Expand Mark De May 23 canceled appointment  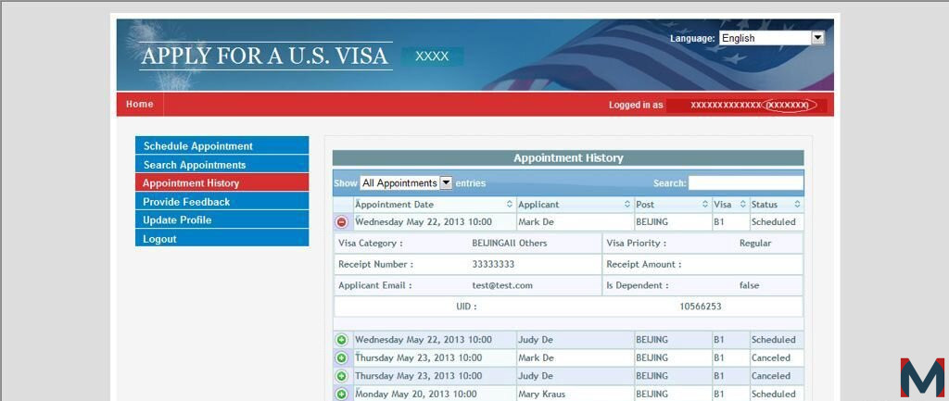341,358
